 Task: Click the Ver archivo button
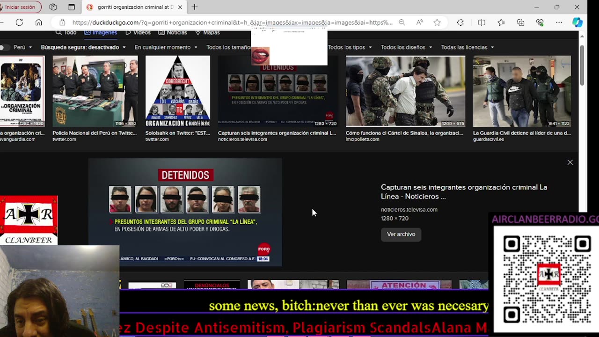click(x=401, y=234)
